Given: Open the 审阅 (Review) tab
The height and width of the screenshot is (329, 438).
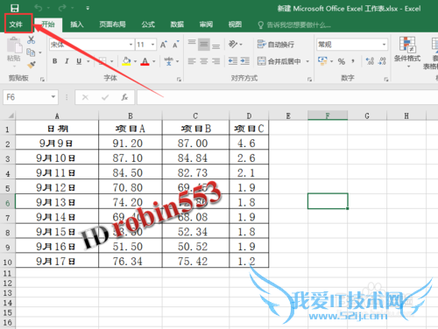Looking at the screenshot, I should 206,24.
